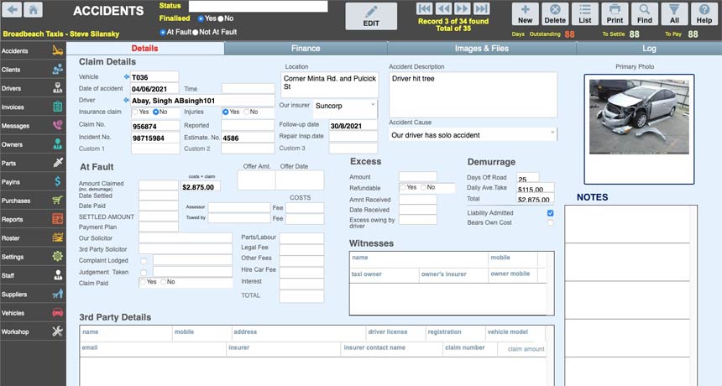Click the Accident Description text field

(473, 94)
